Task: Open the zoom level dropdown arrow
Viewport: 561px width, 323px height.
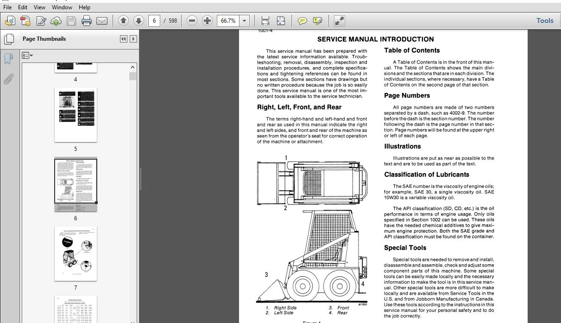Action: 245,21
